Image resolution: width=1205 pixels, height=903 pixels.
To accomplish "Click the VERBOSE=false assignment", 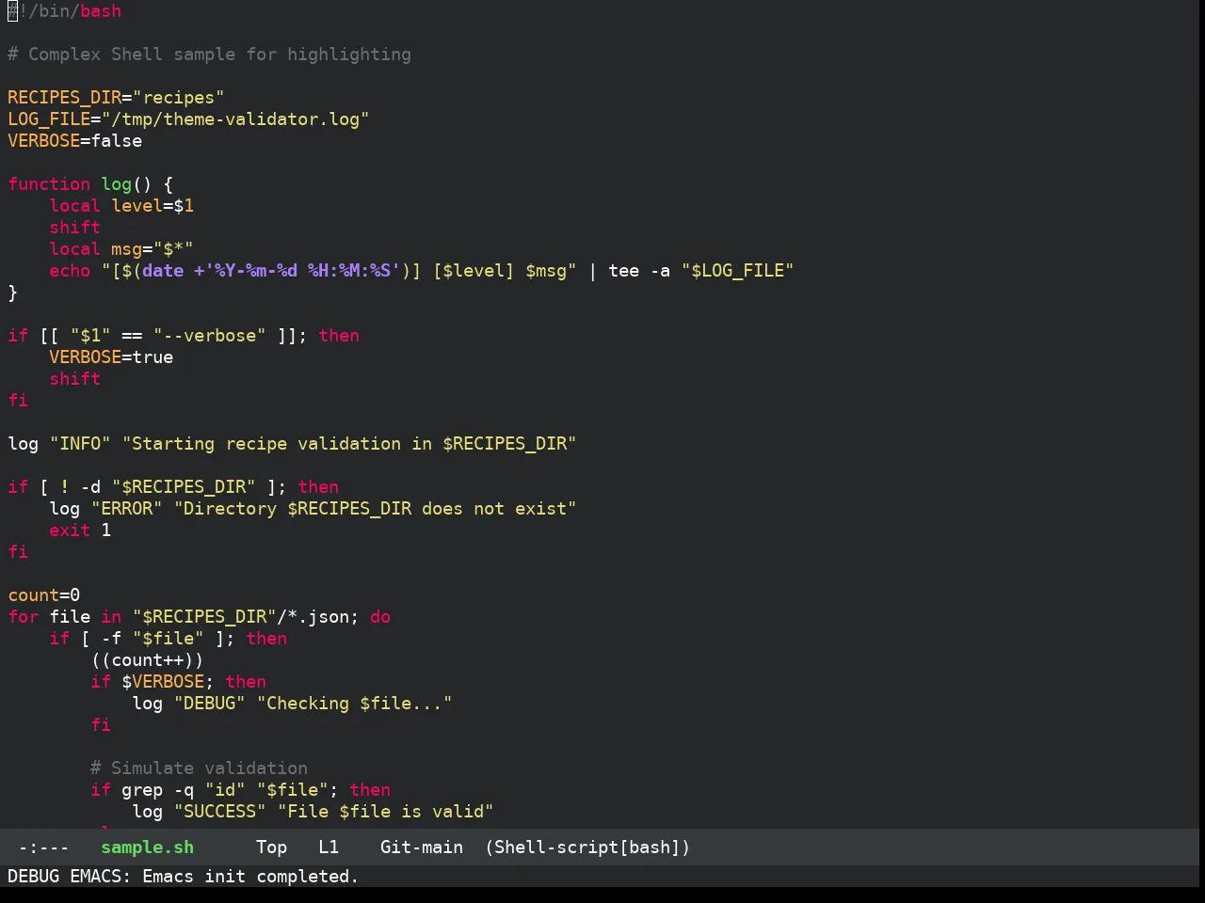I will click(x=74, y=141).
